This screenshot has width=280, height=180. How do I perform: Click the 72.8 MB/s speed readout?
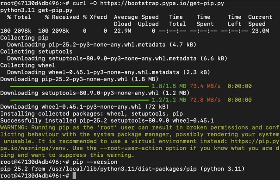(x=205, y=100)
